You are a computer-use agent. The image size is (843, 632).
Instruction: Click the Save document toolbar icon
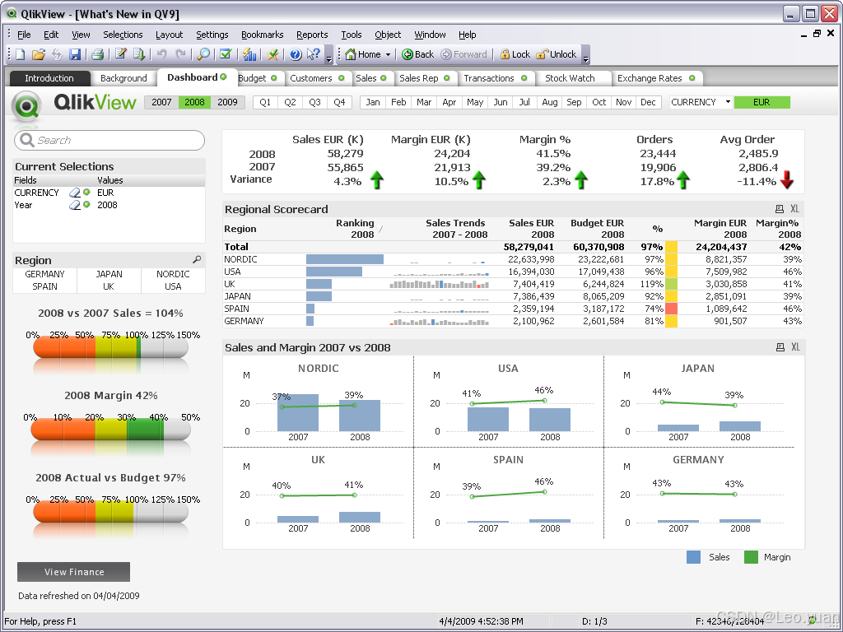(75, 54)
